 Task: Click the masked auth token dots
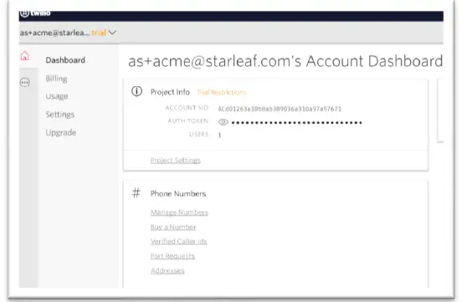297,122
